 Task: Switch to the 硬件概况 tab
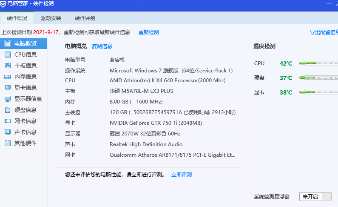tap(17, 18)
